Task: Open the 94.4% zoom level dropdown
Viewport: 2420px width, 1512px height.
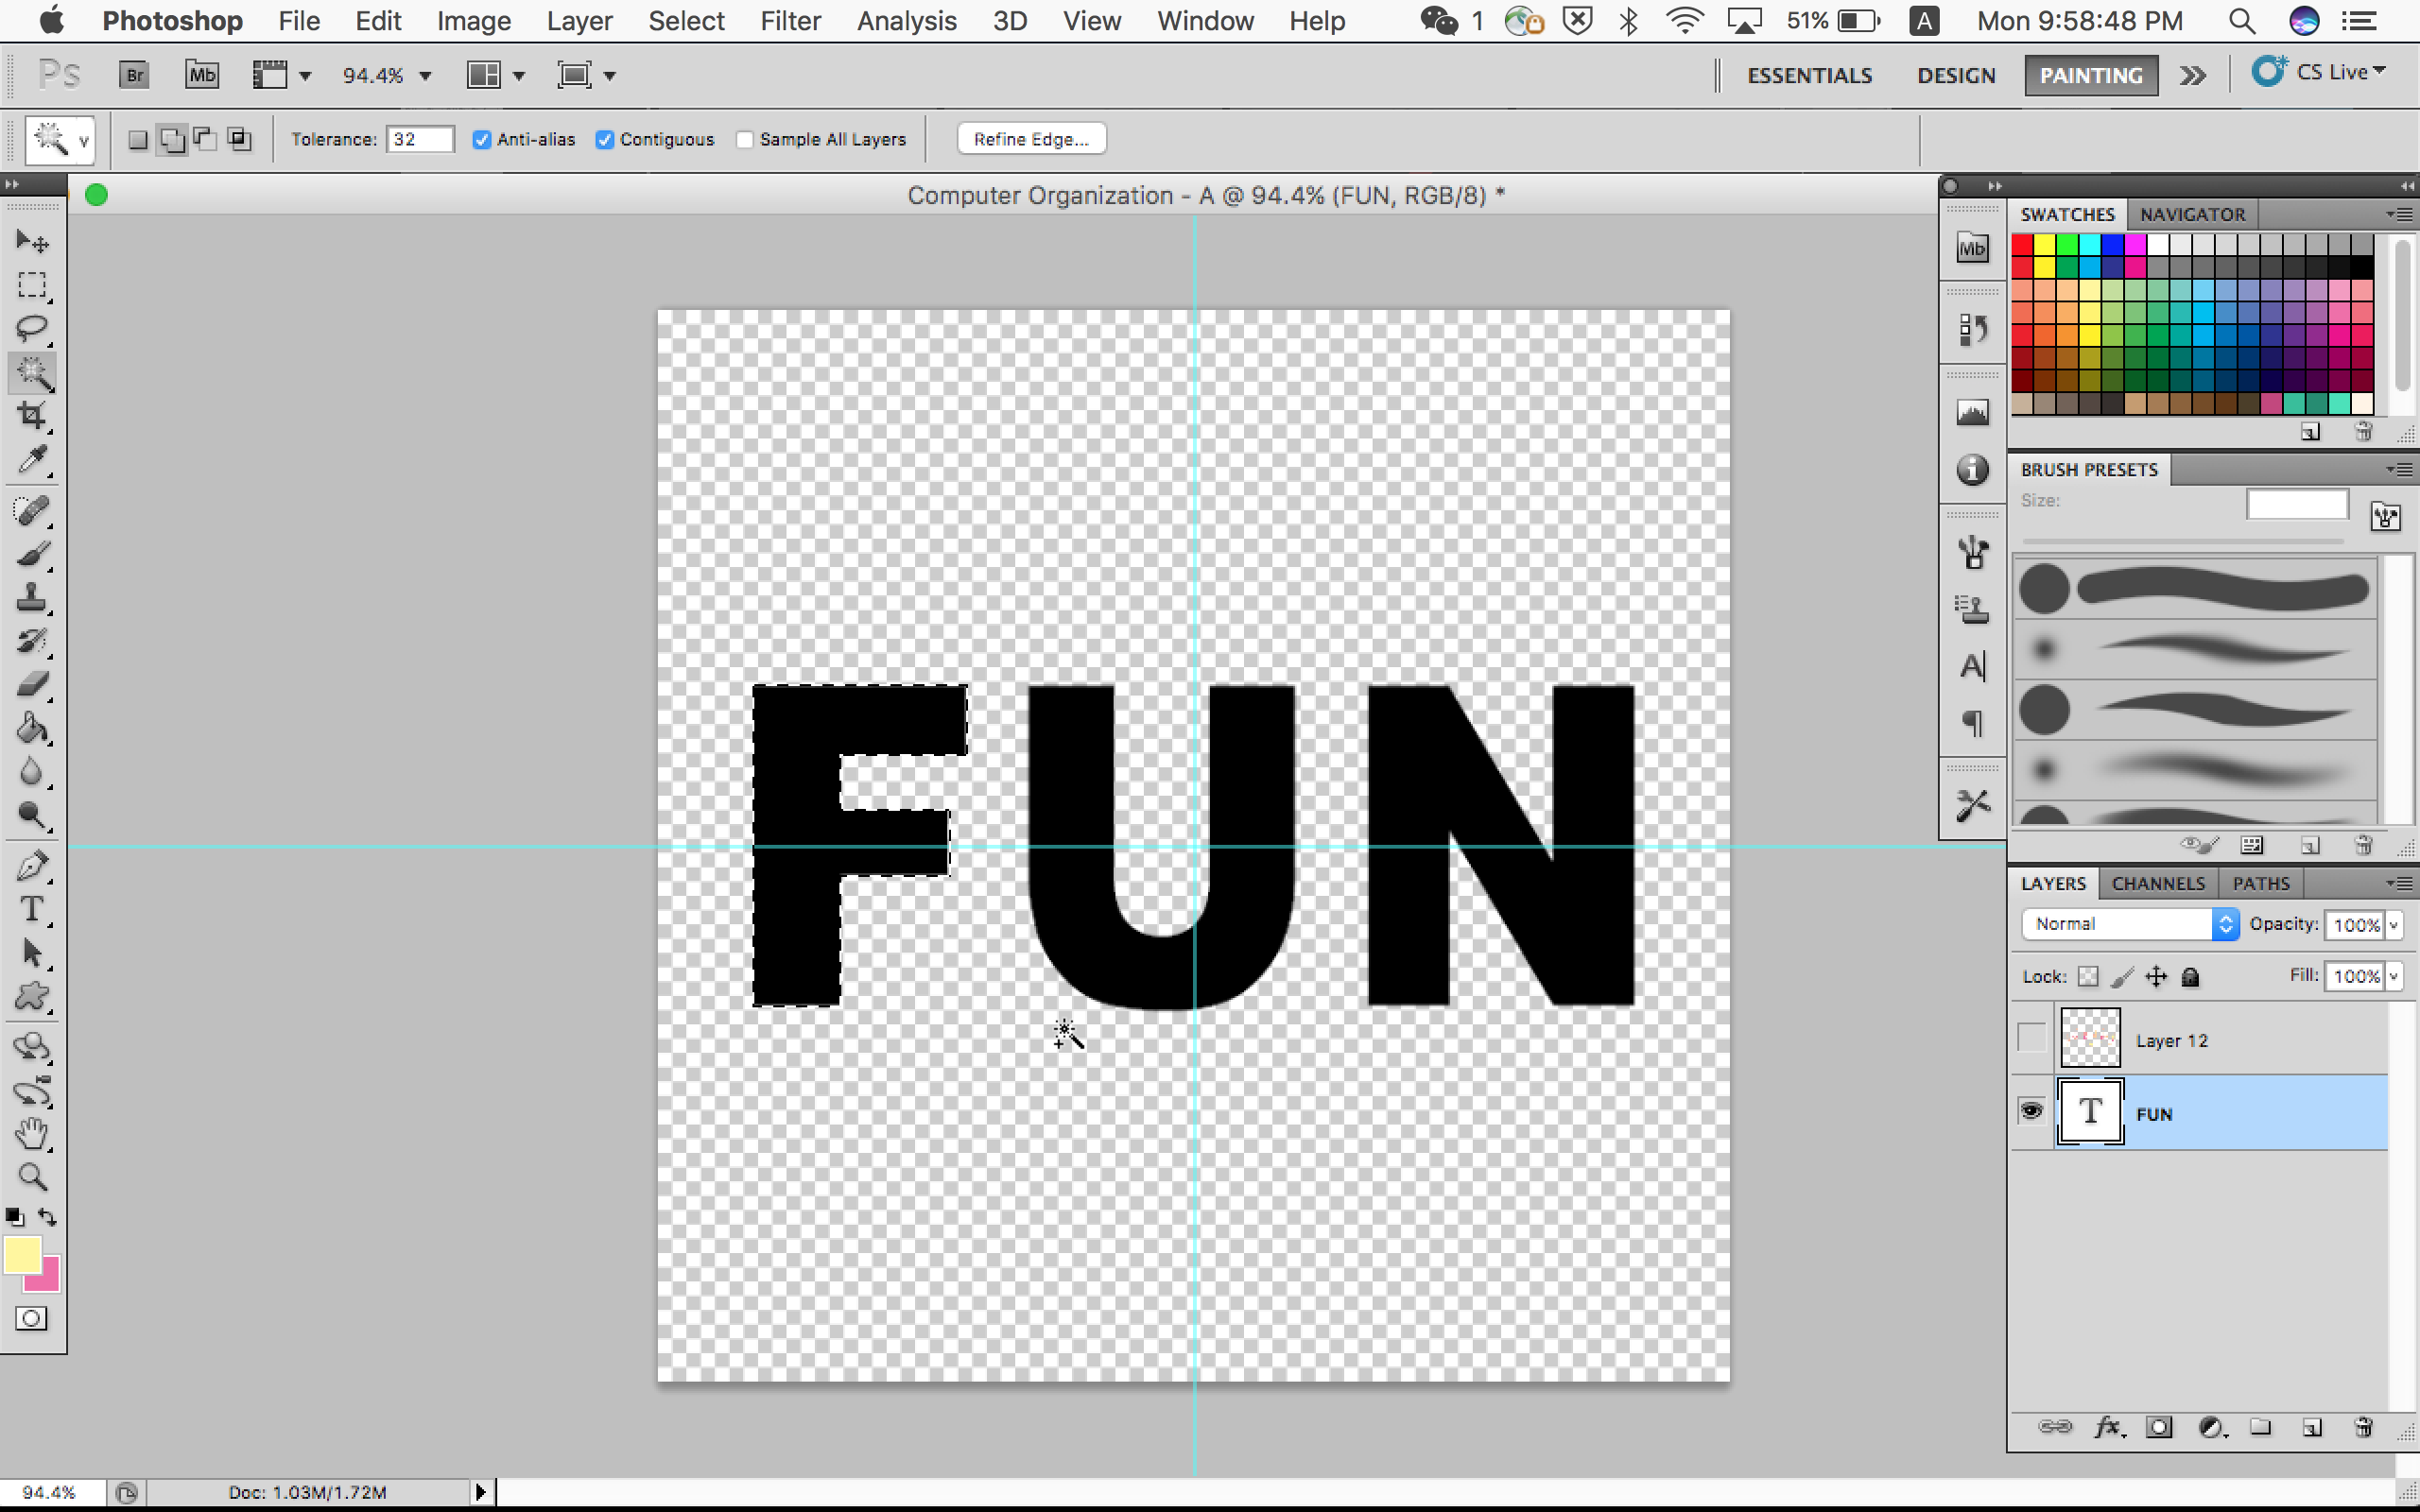Action: 426,76
